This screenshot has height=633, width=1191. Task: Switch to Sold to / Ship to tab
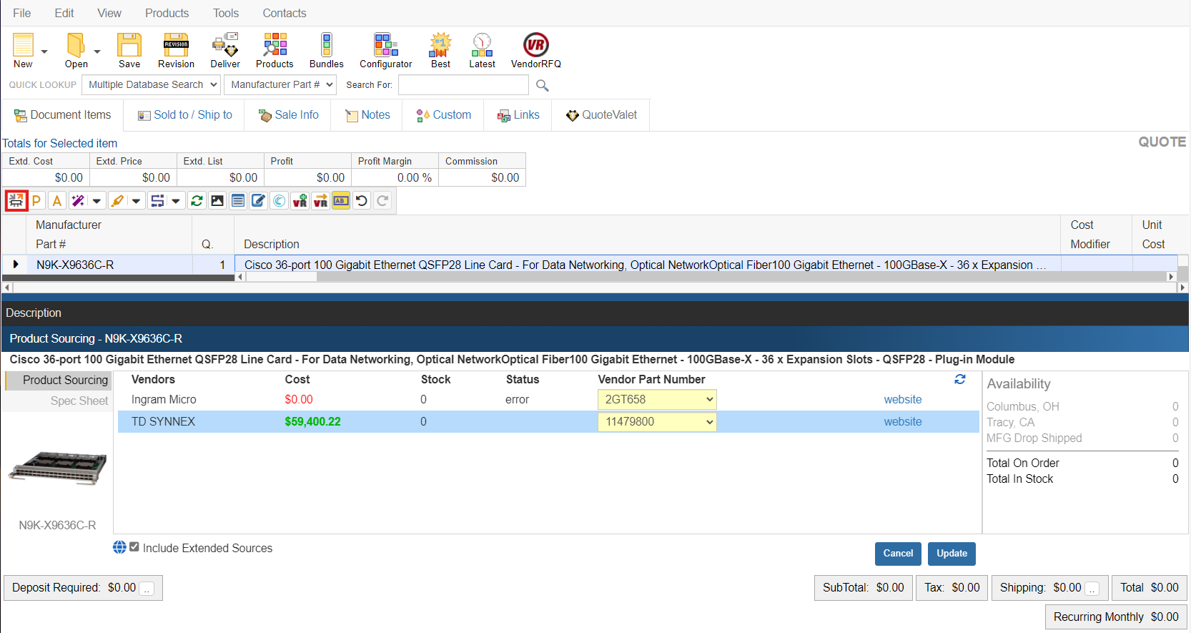(x=184, y=115)
